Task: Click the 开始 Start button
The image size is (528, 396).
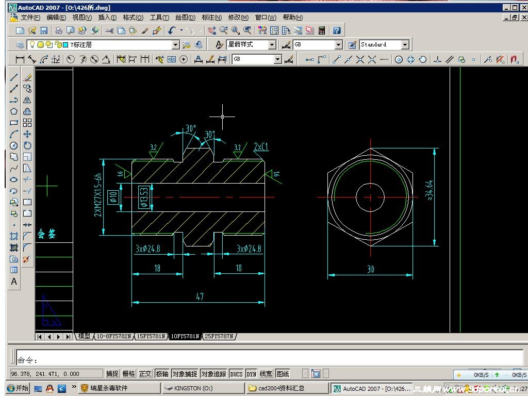Action: pyautogui.click(x=18, y=388)
